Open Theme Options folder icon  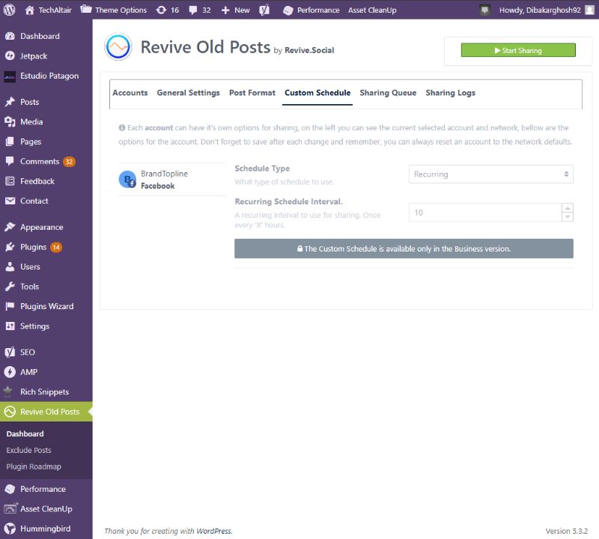pos(86,9)
